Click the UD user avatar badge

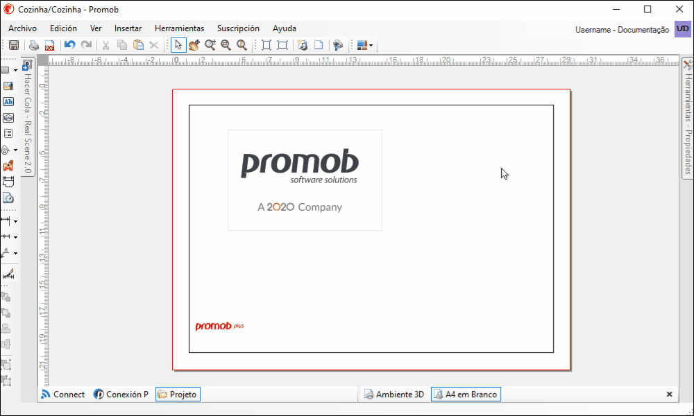682,29
